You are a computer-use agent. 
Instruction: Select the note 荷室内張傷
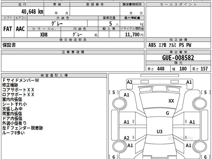coord(12,114)
